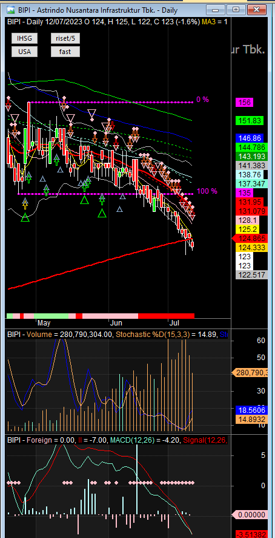Click the 0 % Fibonacci level label

click(x=202, y=100)
